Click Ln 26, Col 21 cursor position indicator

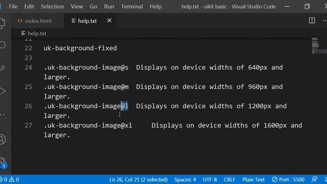click(138, 179)
